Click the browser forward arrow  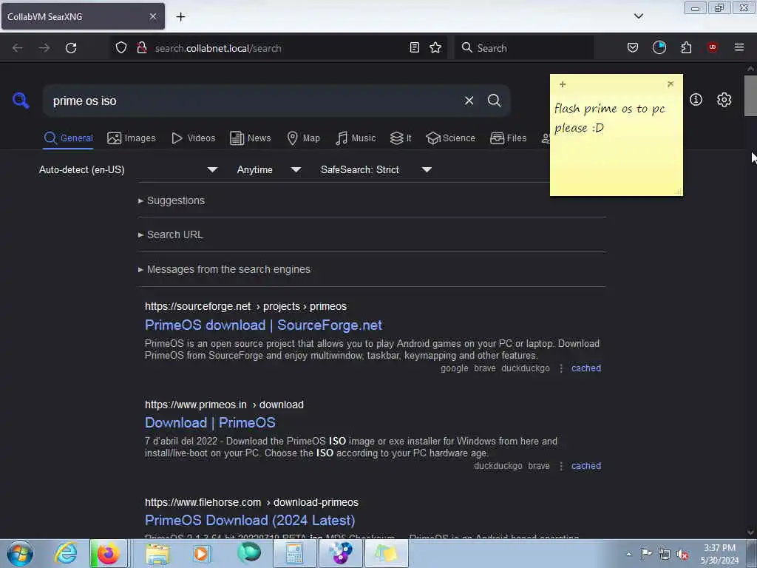(44, 48)
